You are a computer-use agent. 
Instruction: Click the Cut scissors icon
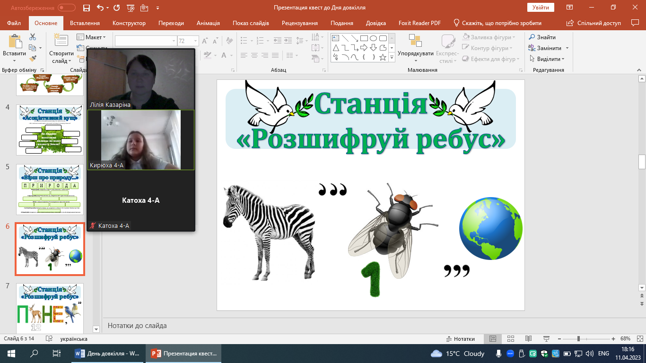coord(33,37)
